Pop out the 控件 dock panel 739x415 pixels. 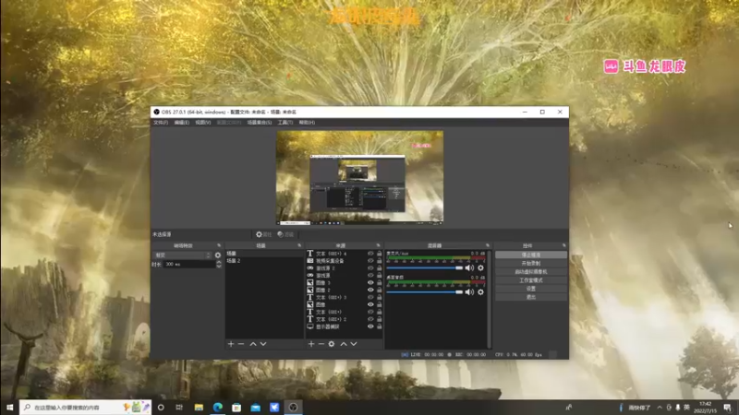coord(563,245)
